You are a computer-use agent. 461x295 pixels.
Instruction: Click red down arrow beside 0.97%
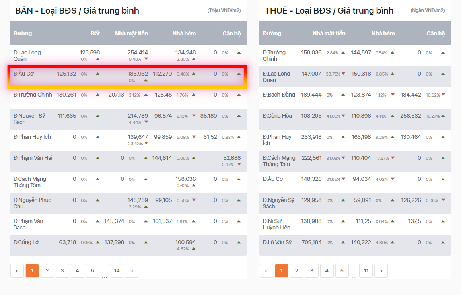(239, 165)
